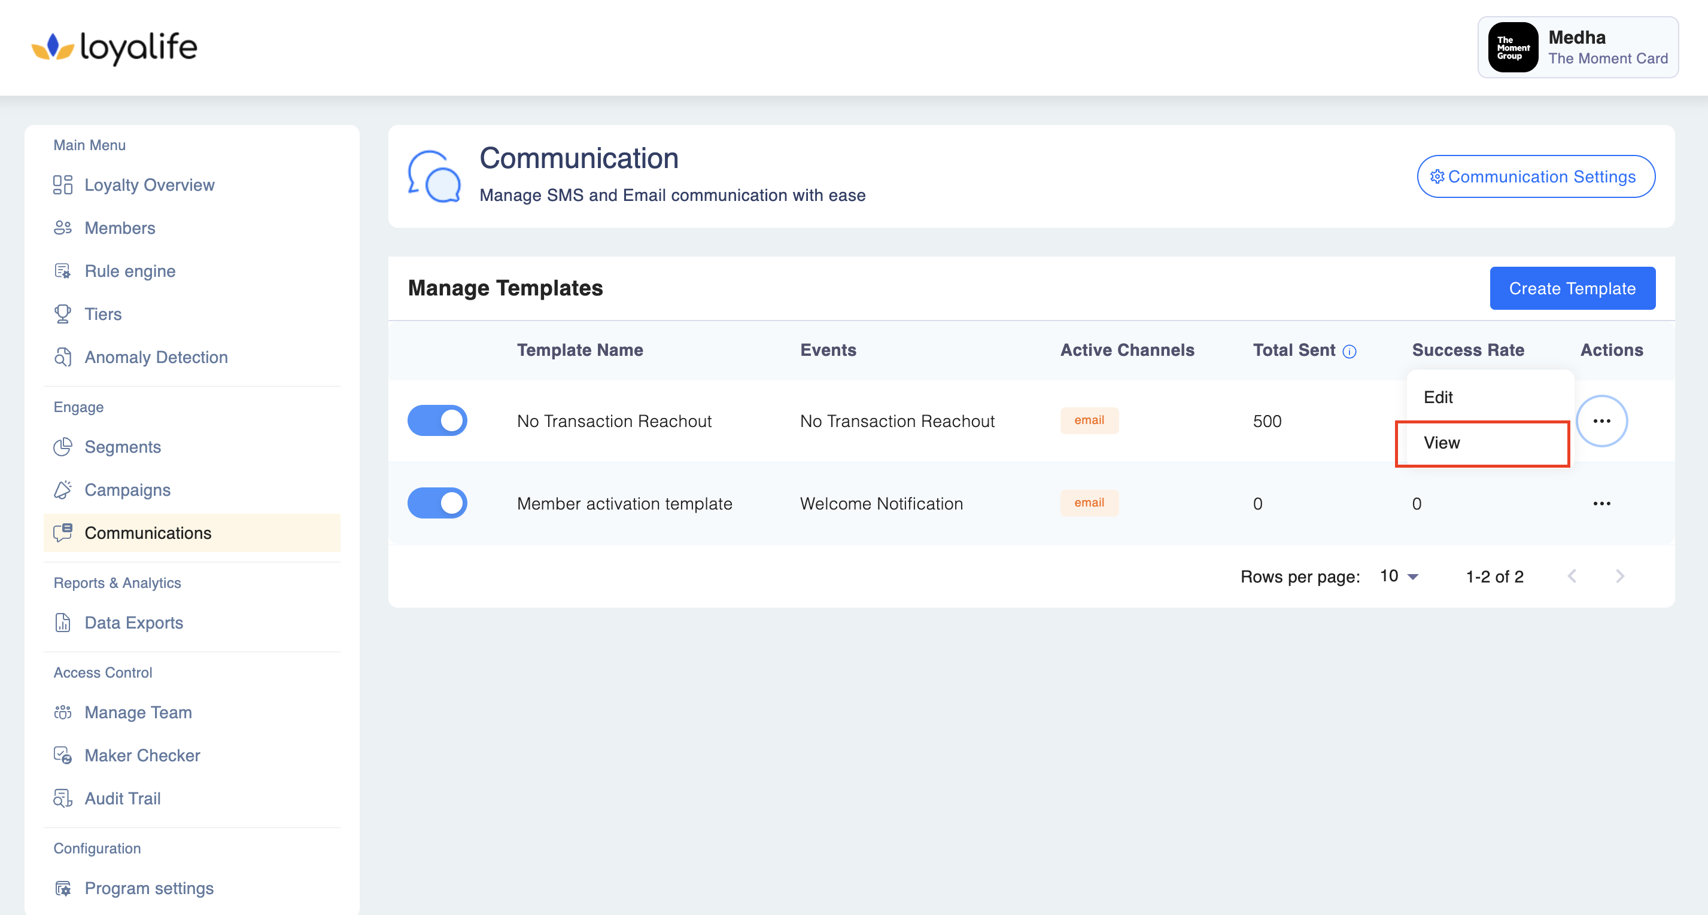
Task: Close the actions menu for No Transaction Reachout
Action: tap(1601, 421)
